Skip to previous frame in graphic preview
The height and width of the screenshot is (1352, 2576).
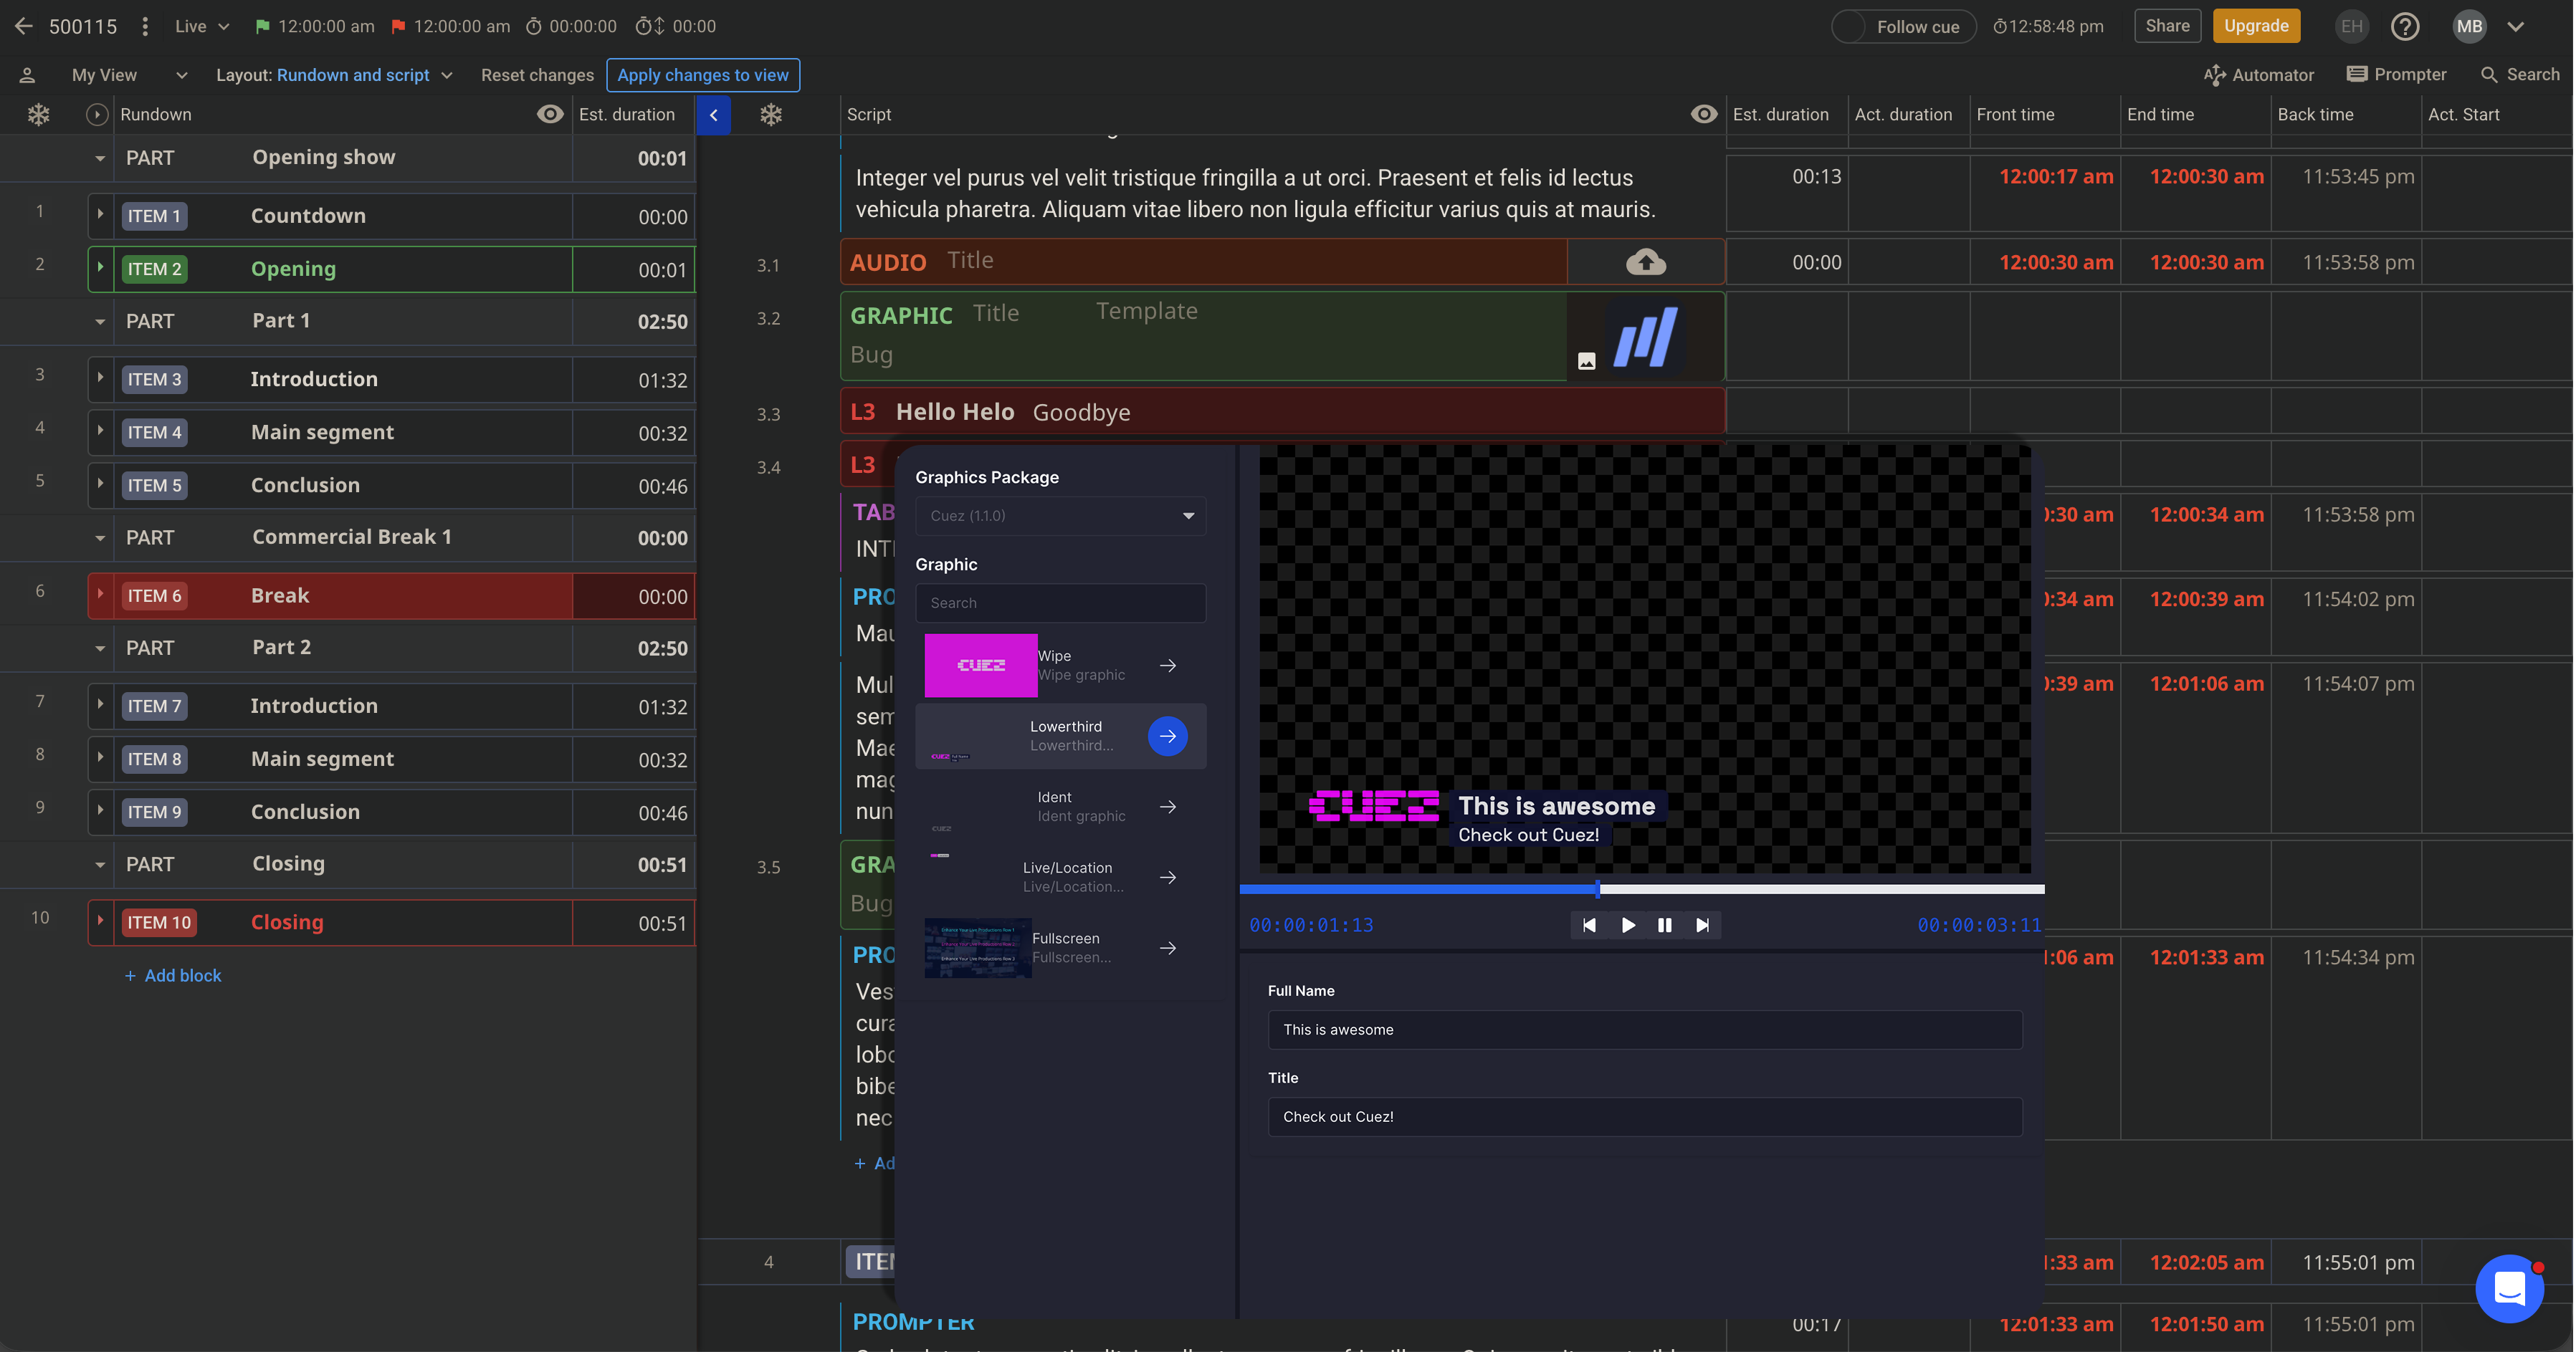click(1589, 925)
